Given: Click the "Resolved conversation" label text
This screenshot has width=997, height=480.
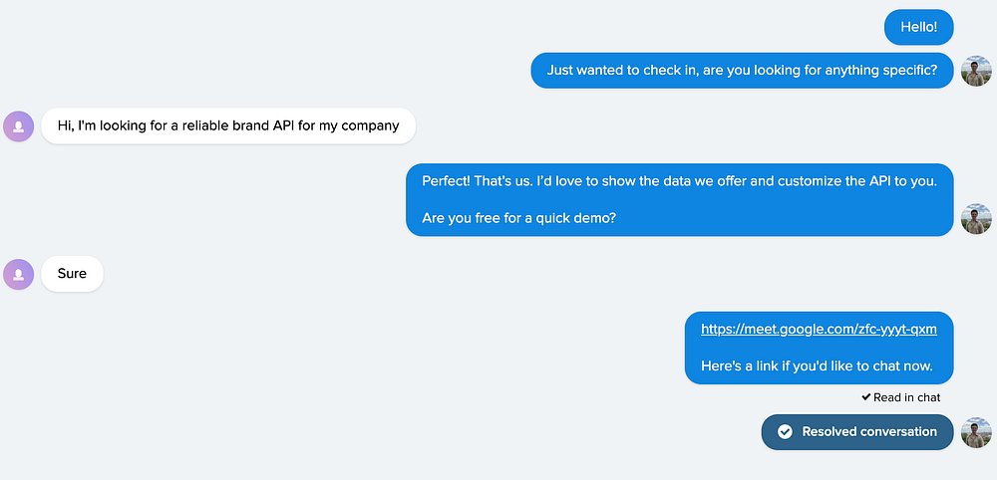Looking at the screenshot, I should (x=869, y=432).
